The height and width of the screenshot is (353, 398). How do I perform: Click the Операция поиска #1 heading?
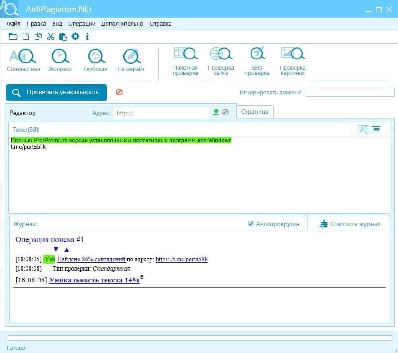[50, 240]
